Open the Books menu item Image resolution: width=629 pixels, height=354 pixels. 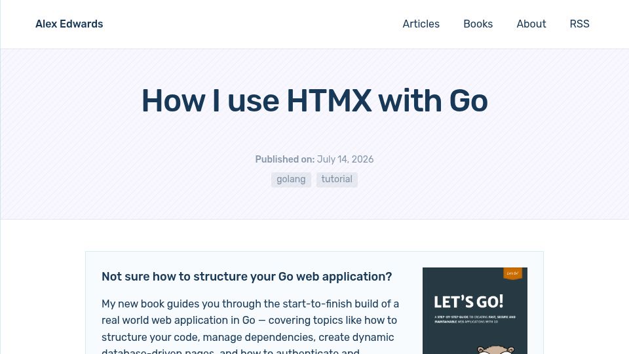(478, 24)
